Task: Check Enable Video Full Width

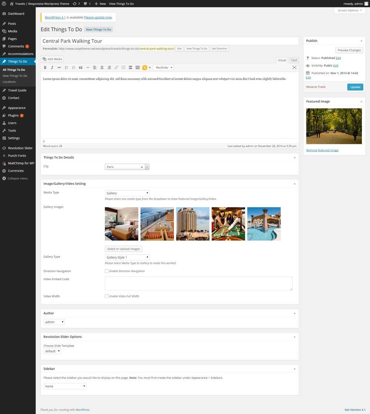Action: (x=107, y=296)
